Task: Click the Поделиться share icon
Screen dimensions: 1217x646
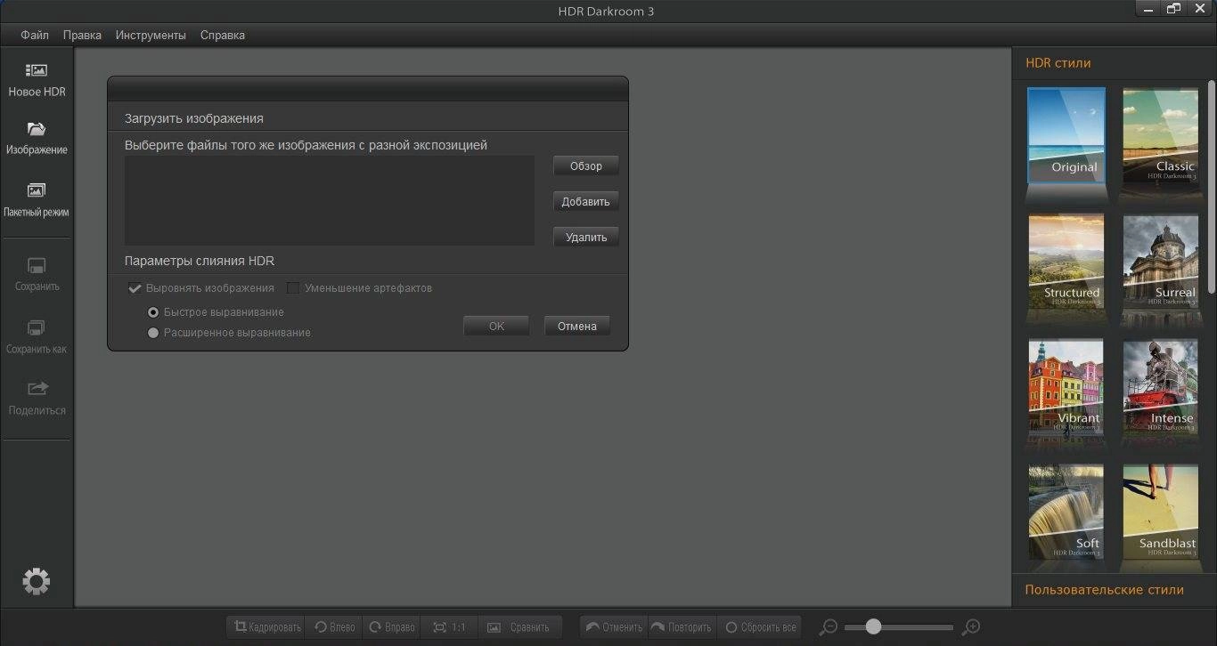Action: [37, 389]
